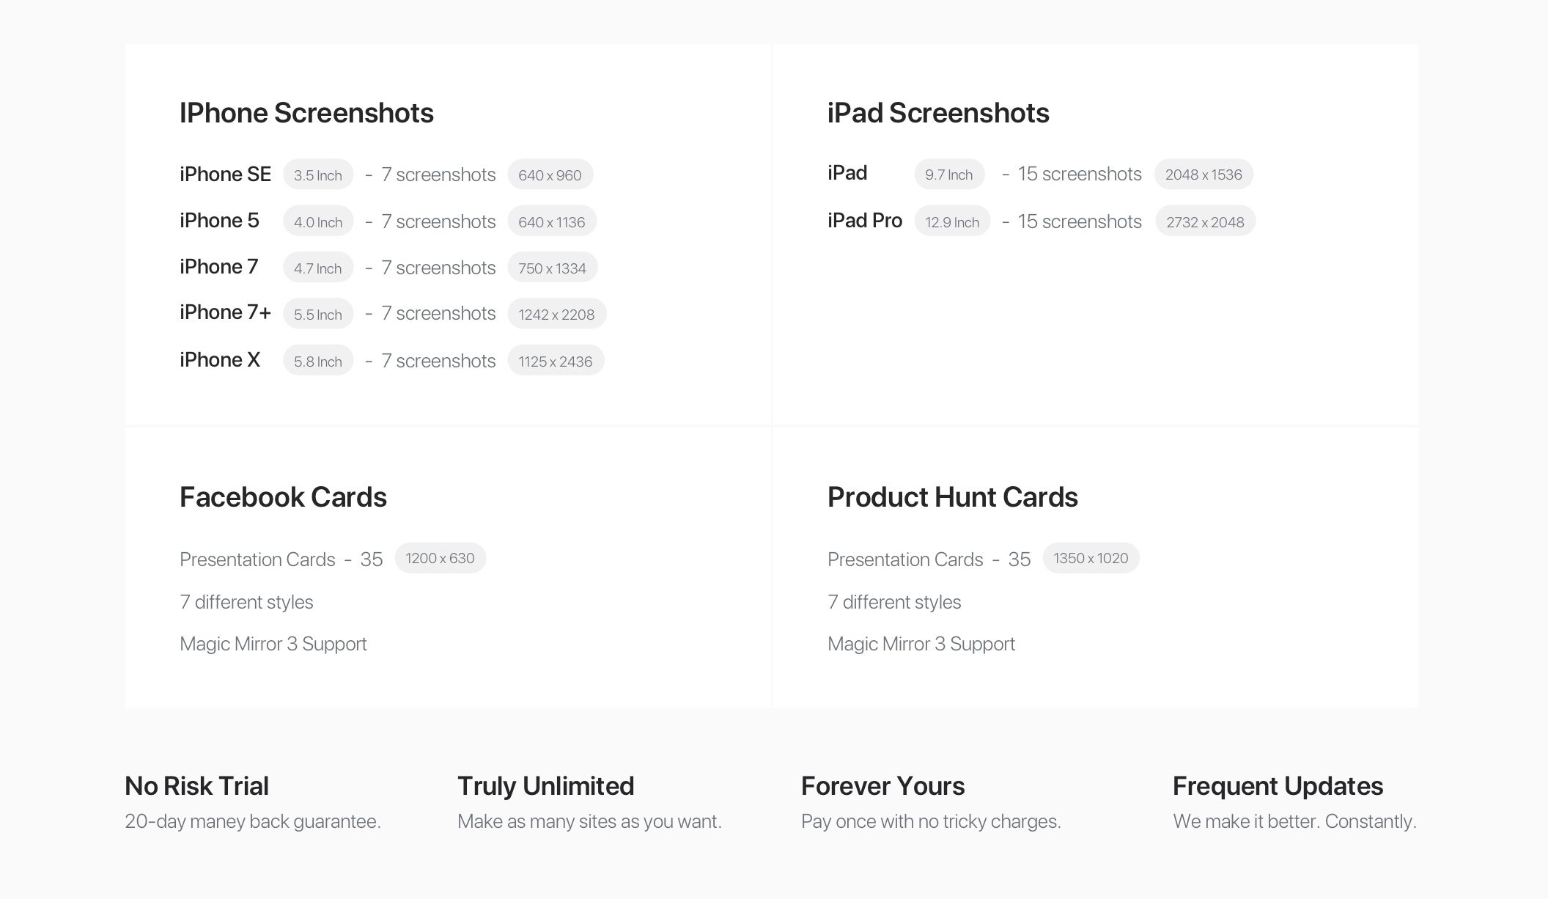The height and width of the screenshot is (899, 1548).
Task: Select the 2048 x 1536 resolution tag
Action: point(1204,175)
